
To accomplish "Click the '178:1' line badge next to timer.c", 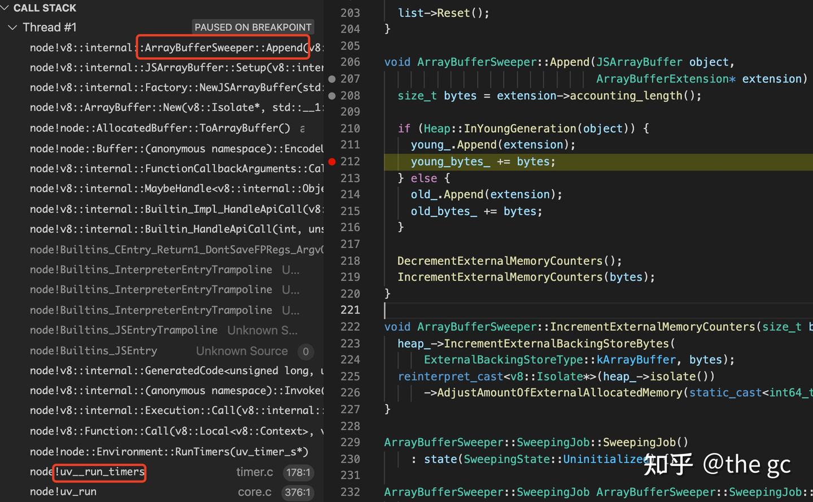I will click(x=298, y=472).
